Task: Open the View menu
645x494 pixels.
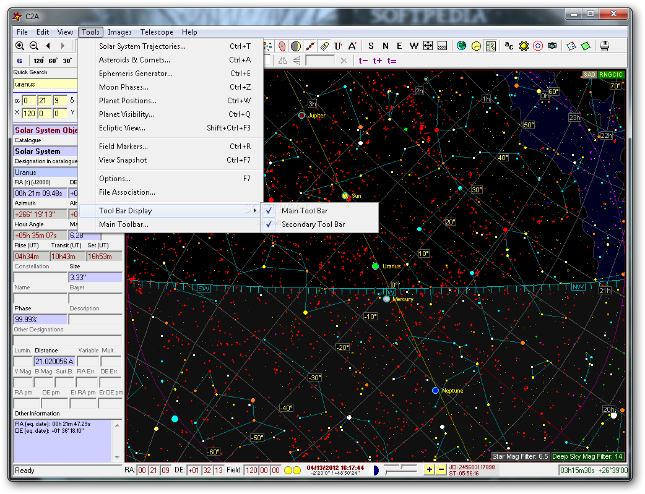Action: coord(65,32)
